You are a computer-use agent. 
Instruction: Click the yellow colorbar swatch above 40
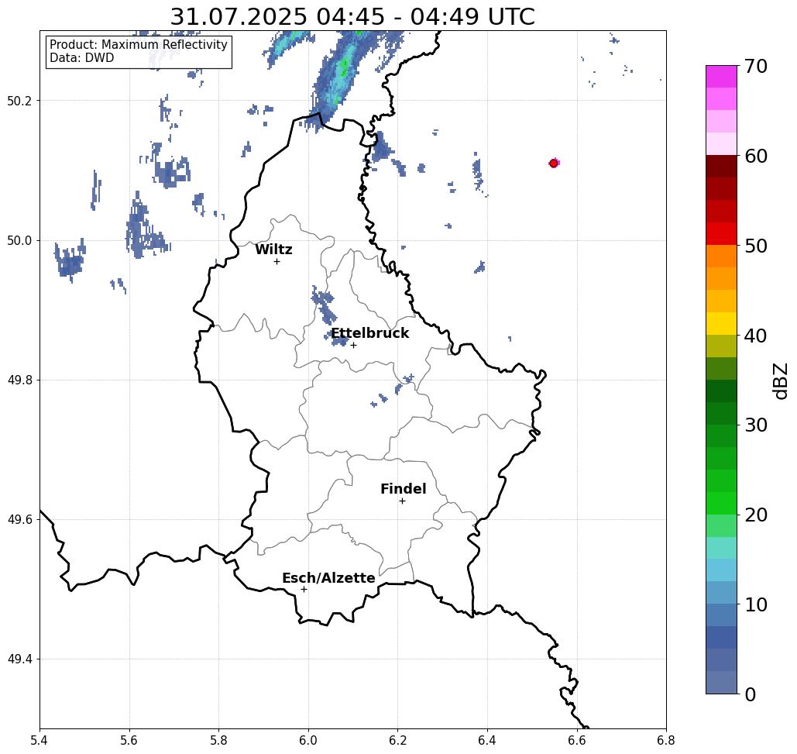(x=721, y=323)
